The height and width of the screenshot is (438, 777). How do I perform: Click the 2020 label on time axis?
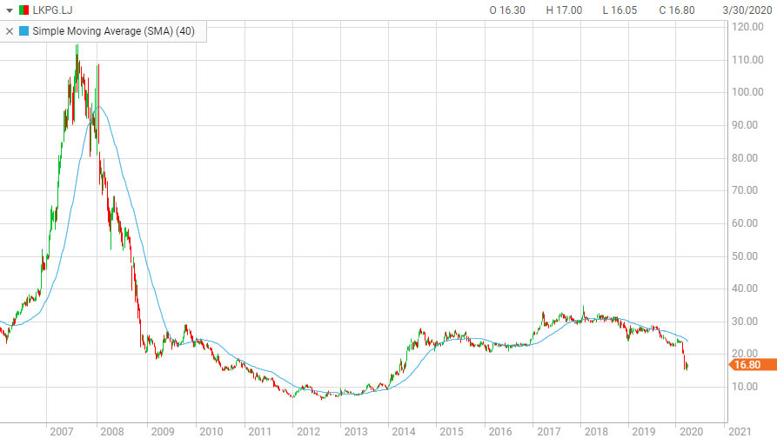click(691, 431)
